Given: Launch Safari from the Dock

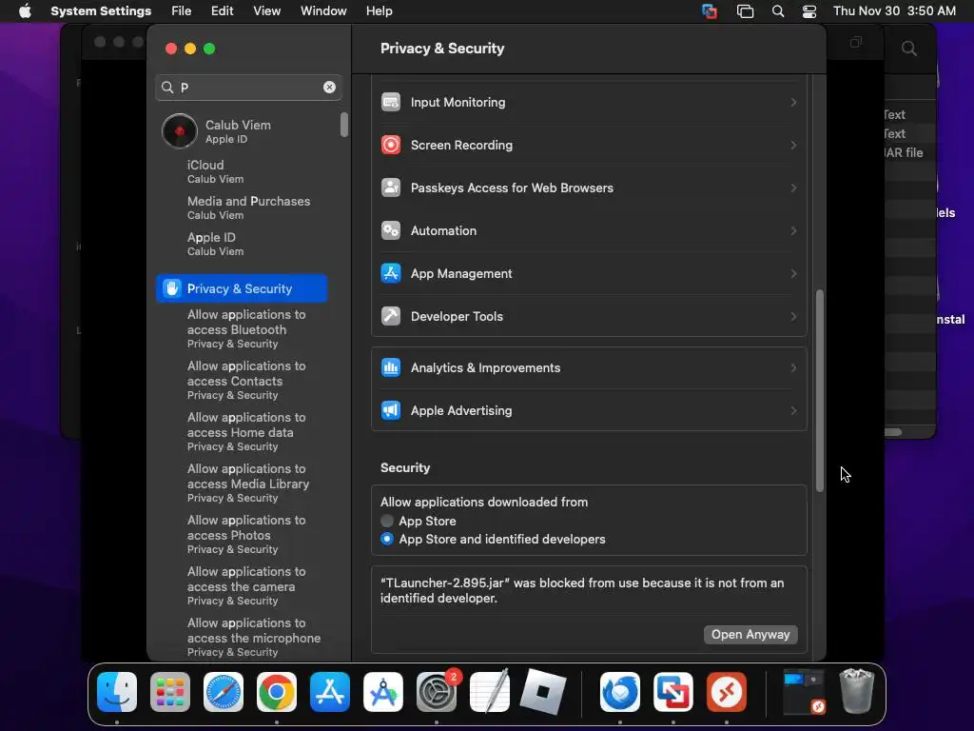Looking at the screenshot, I should (x=224, y=692).
